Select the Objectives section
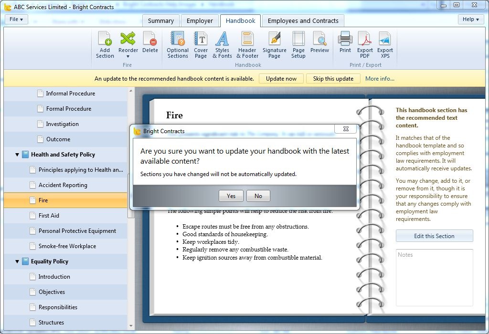This screenshot has width=489, height=334. [x=65, y=292]
